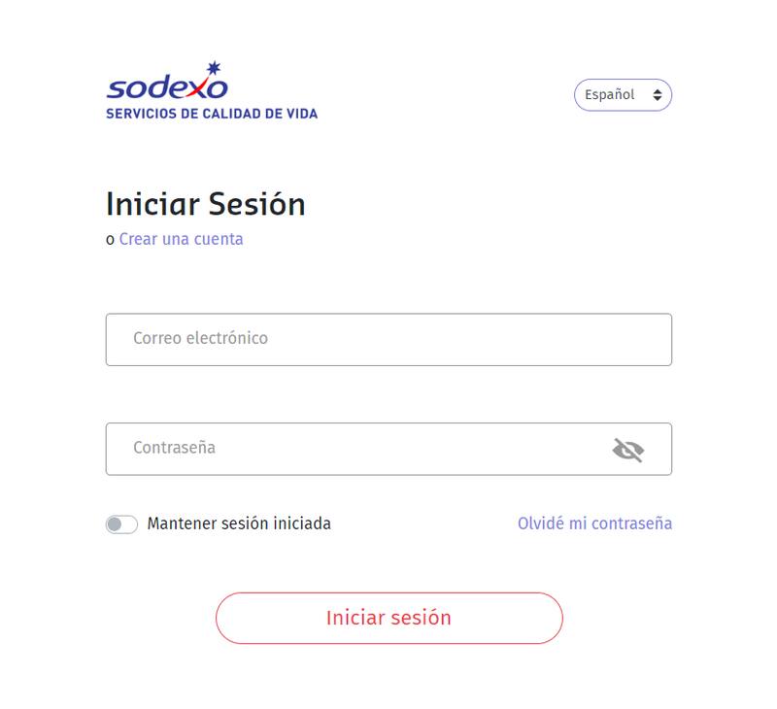Click the Iniciar Sesión page heading
This screenshot has height=709, width=777.
point(205,204)
